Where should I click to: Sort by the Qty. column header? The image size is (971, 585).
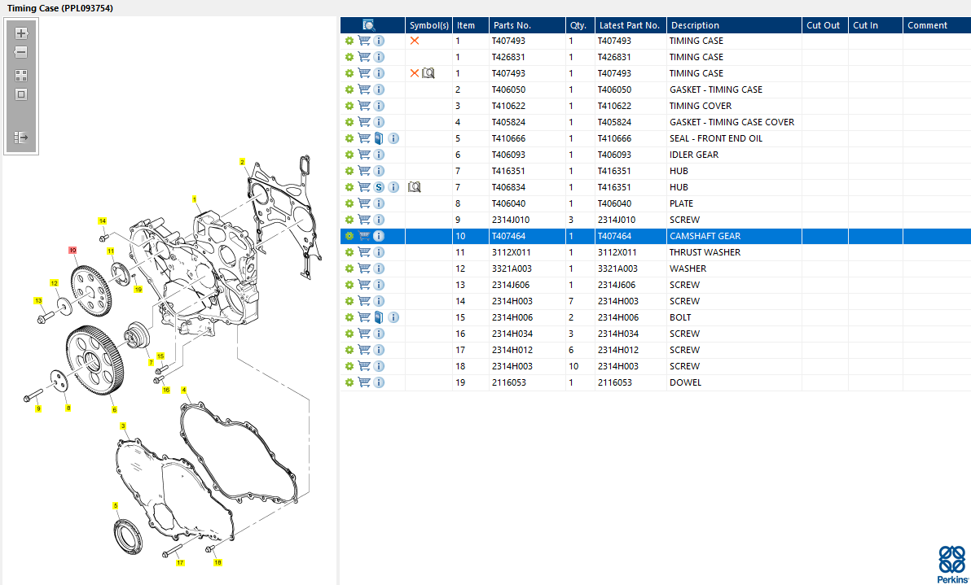580,25
